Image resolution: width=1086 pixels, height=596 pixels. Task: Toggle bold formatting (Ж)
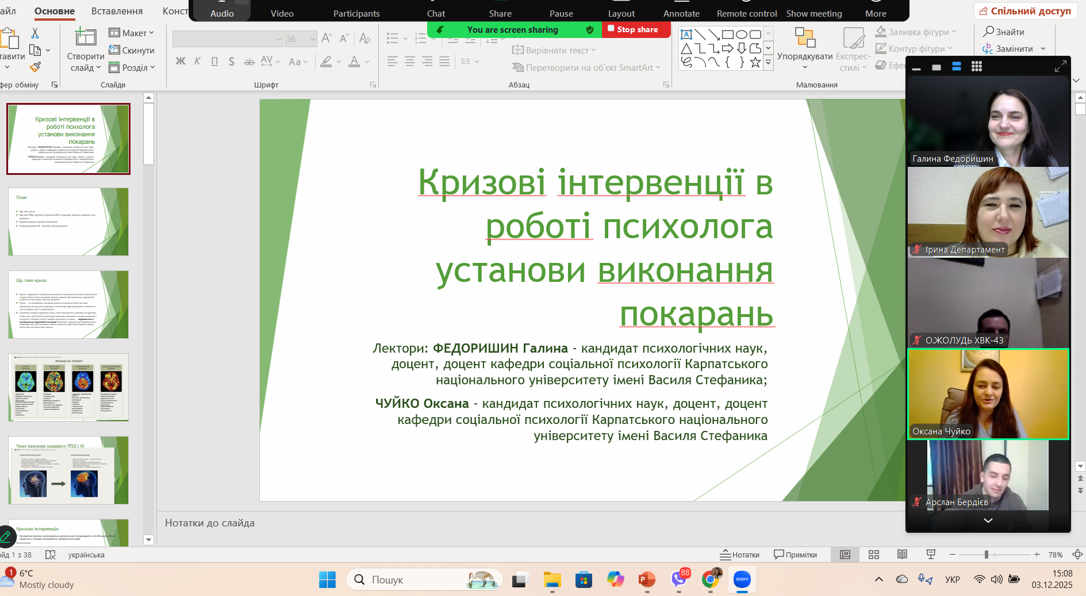pos(181,62)
